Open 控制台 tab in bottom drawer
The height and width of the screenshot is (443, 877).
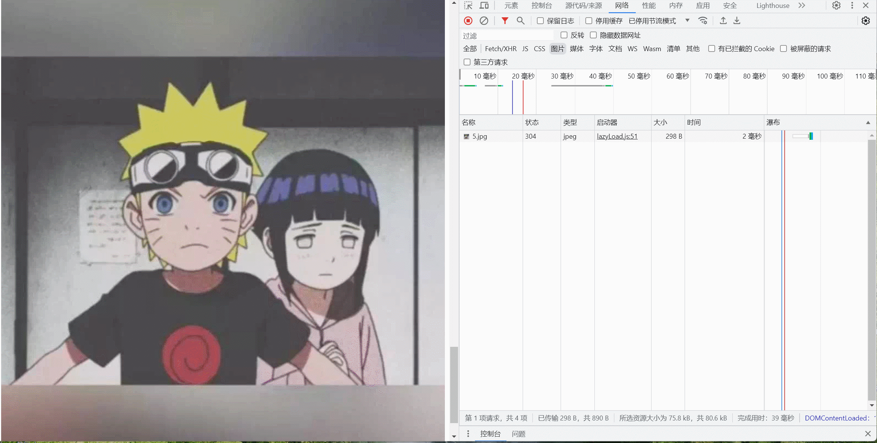click(x=490, y=434)
